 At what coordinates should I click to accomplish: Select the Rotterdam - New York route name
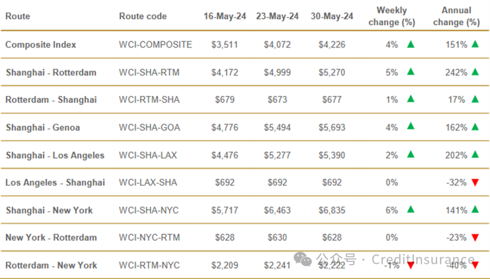coord(51,265)
